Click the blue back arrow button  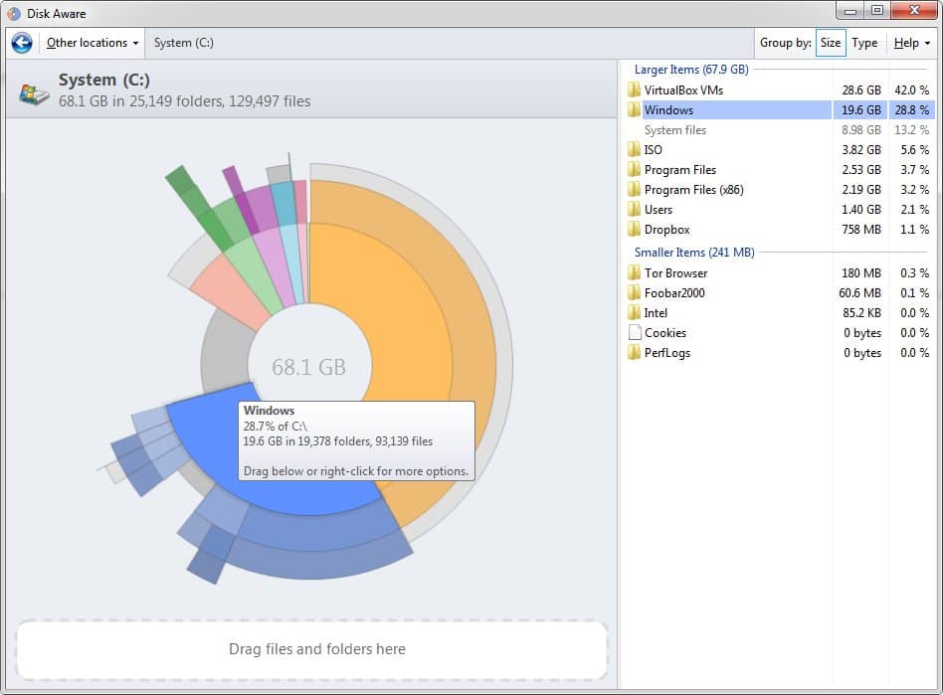[22, 43]
